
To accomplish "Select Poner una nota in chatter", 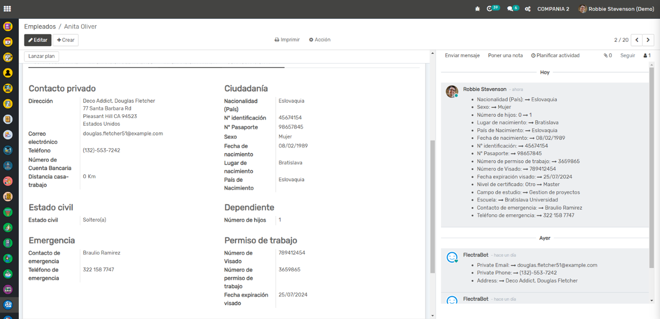I will 505,56.
